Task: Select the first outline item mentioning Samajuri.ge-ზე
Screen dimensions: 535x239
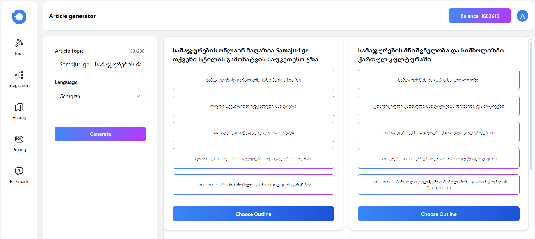Action: click(x=253, y=80)
